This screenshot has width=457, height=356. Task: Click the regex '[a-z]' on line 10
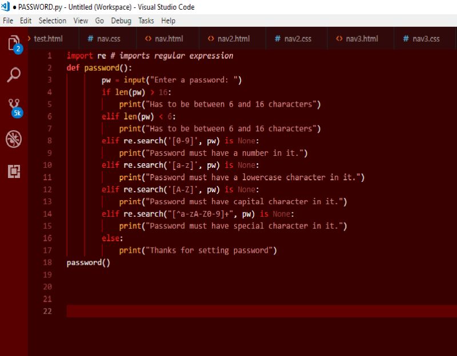click(183, 165)
